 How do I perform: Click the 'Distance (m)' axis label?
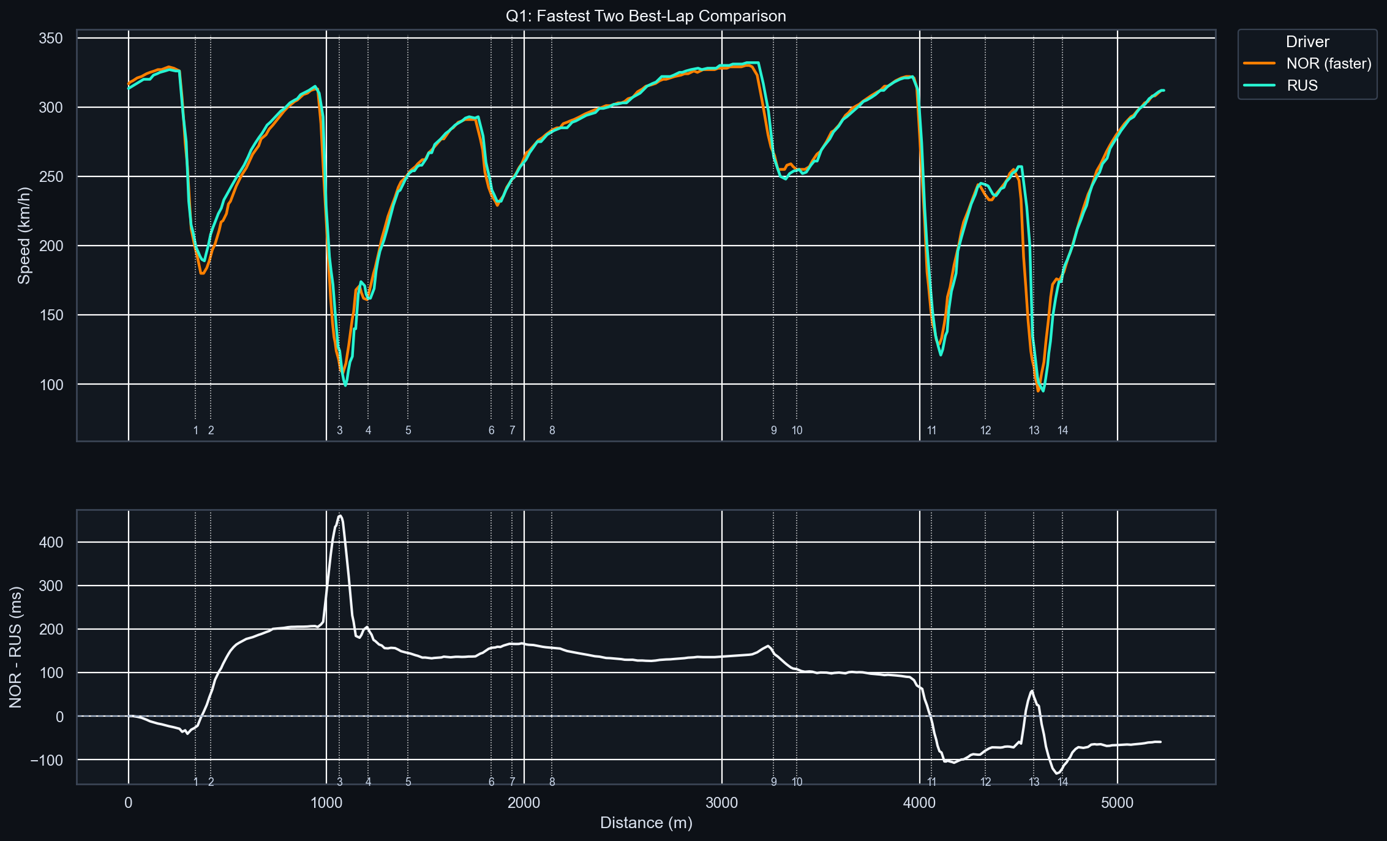coord(645,823)
